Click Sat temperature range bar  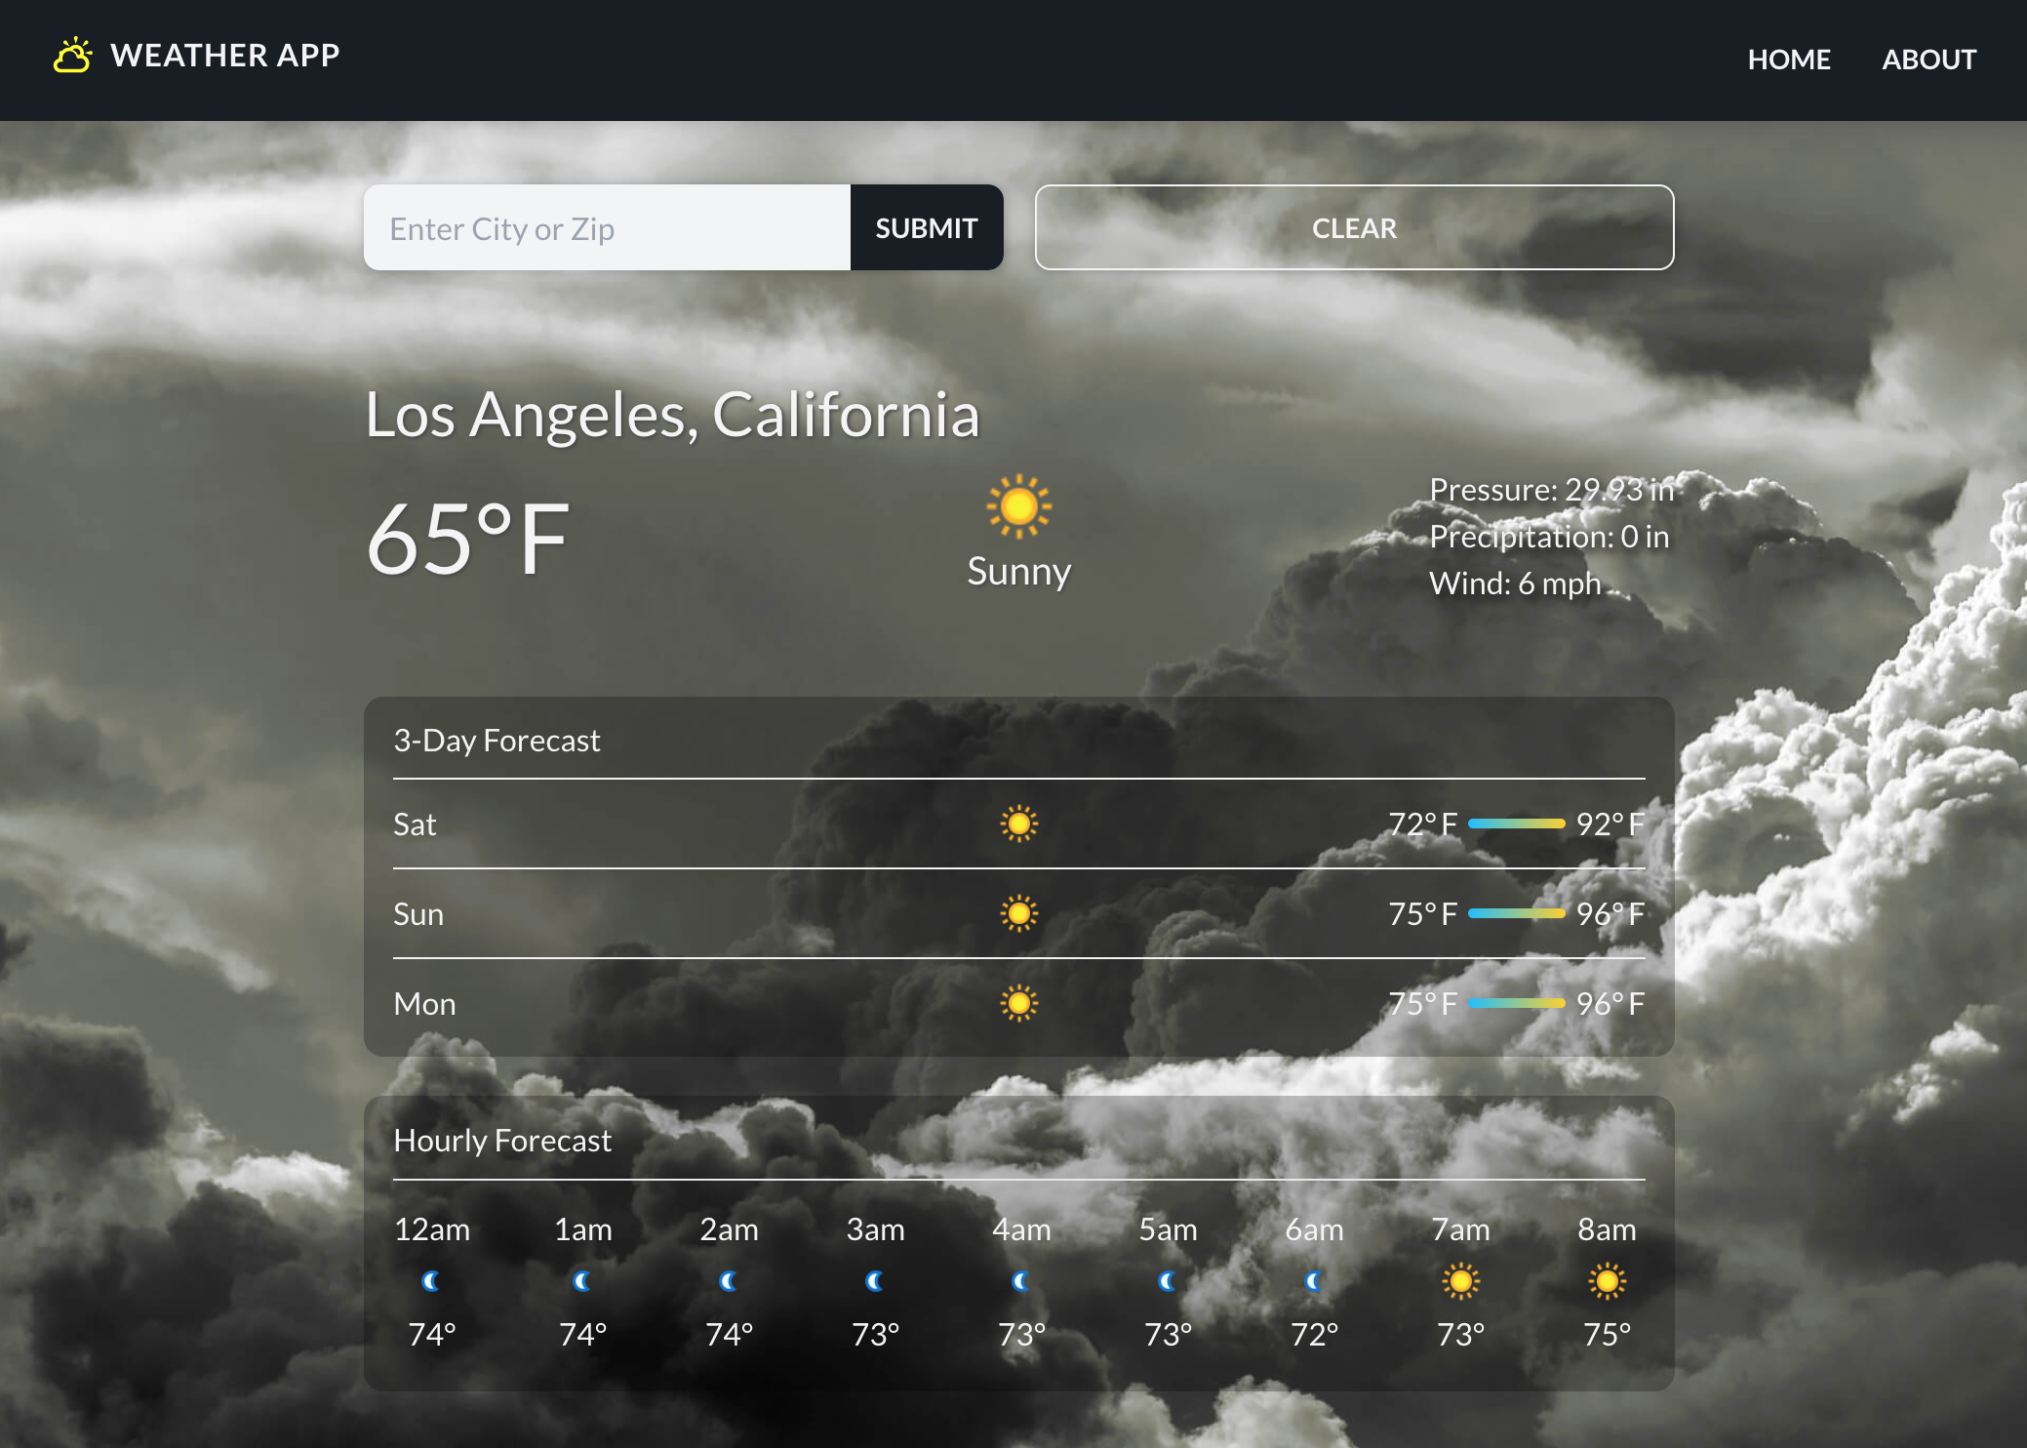point(1516,824)
